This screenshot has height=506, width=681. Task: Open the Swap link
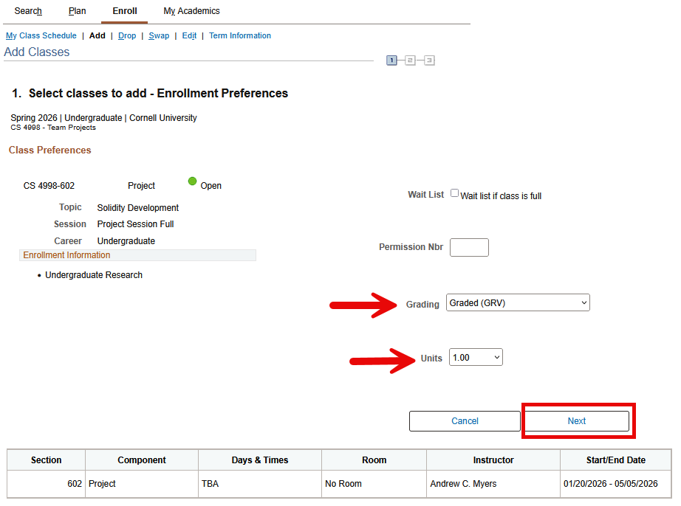[x=159, y=35]
